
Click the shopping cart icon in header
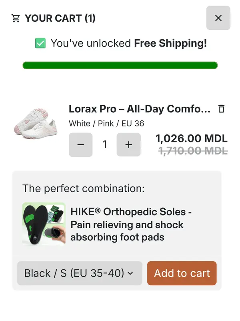pos(16,18)
